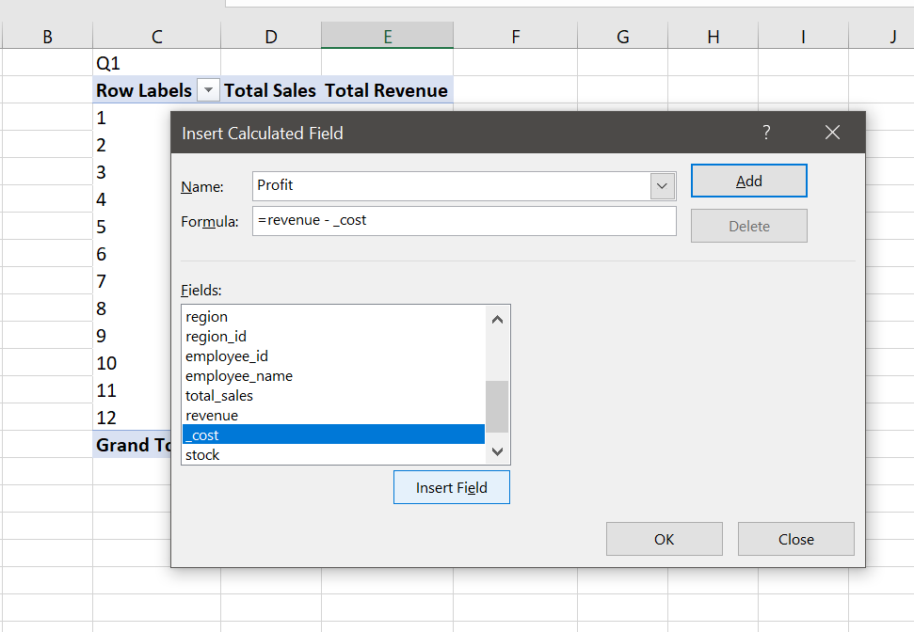Viewport: 914px width, 632px height.
Task: Open the Name combo box dropdown arrow
Action: 663,186
